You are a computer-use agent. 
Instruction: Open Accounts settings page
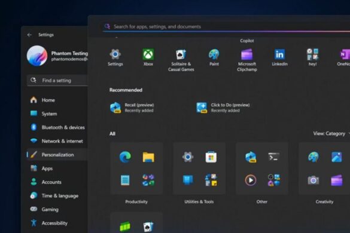click(57, 182)
